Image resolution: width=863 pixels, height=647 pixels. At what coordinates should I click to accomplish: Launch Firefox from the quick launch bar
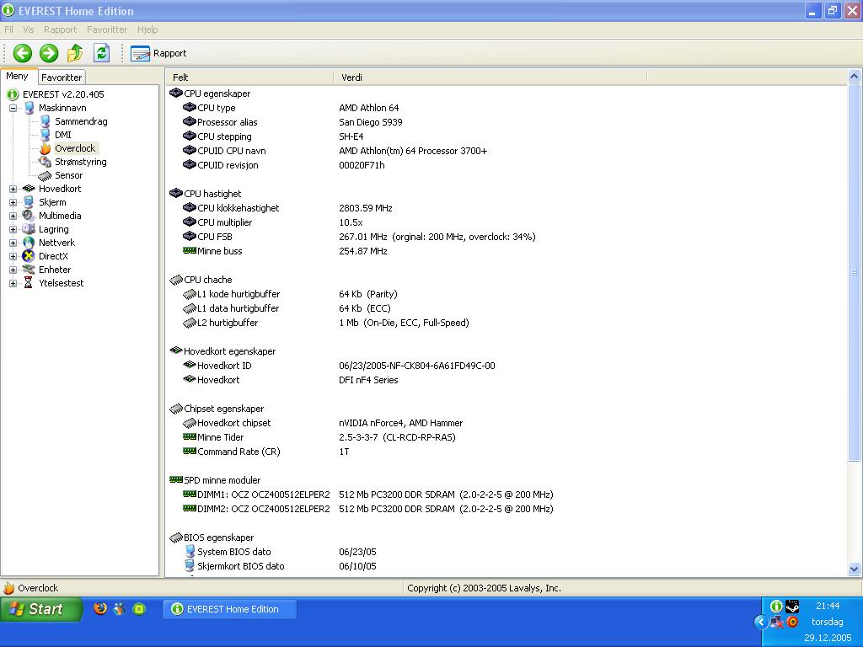click(x=100, y=608)
